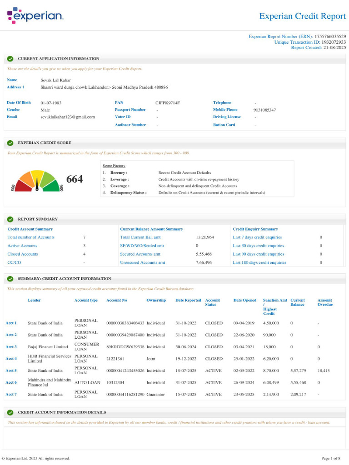Click green check beside Credit Account Information Details
349x465 pixels.
[10, 412]
